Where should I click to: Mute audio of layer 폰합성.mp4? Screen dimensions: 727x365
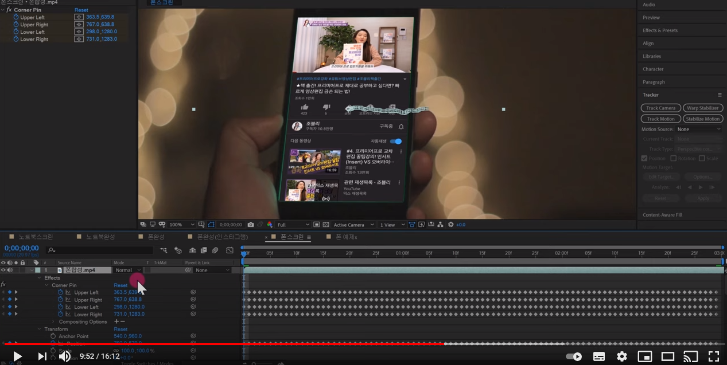point(10,270)
